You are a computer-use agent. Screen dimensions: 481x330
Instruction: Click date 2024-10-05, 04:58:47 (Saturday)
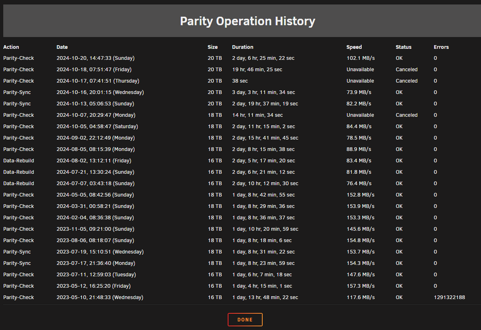point(97,127)
